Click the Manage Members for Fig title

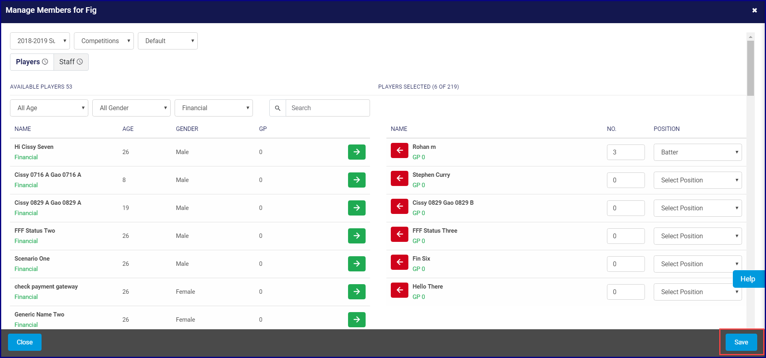(51, 10)
